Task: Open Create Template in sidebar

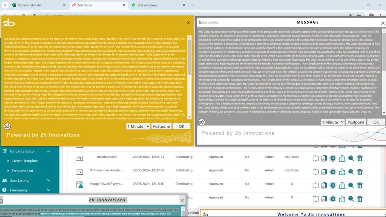Action: (25, 161)
